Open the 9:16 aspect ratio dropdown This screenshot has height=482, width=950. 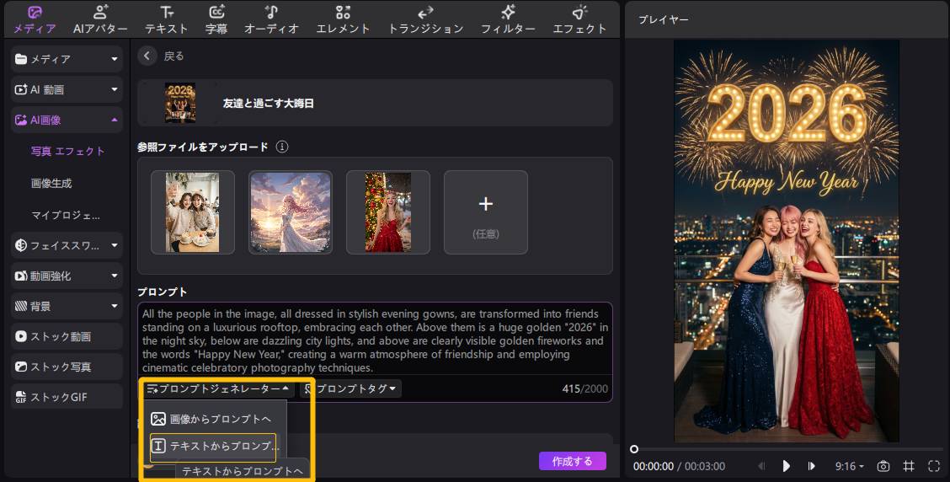(849, 466)
